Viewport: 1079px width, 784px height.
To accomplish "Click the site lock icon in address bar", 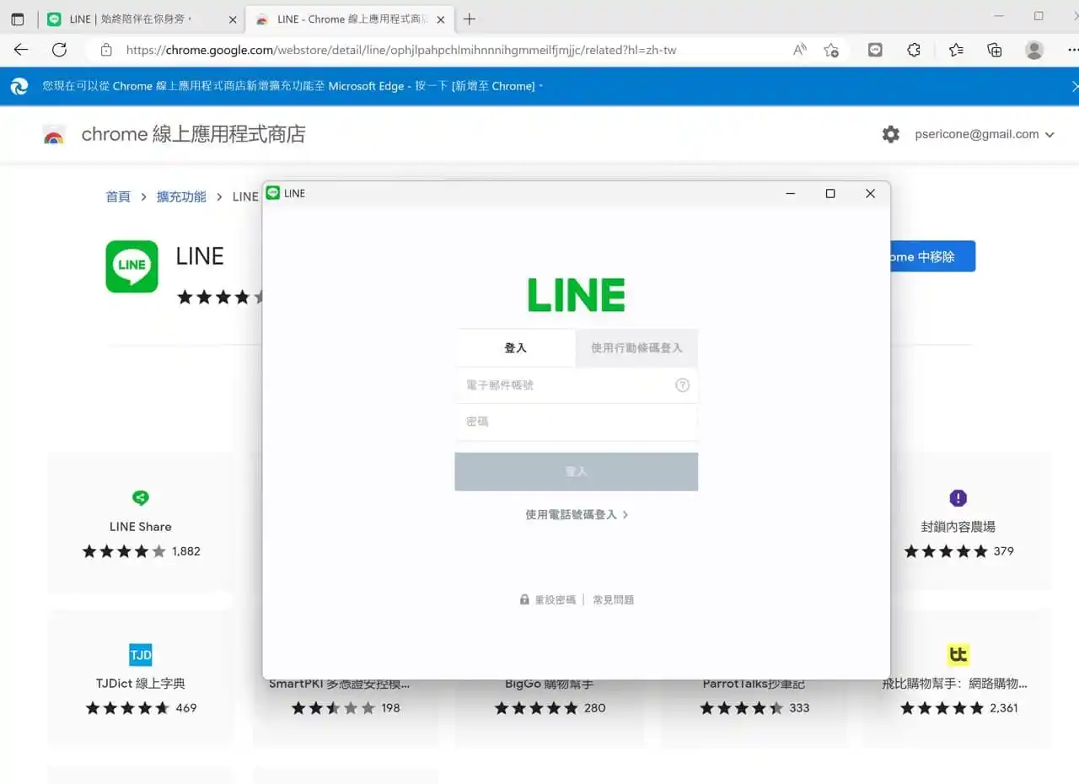I will coord(106,50).
